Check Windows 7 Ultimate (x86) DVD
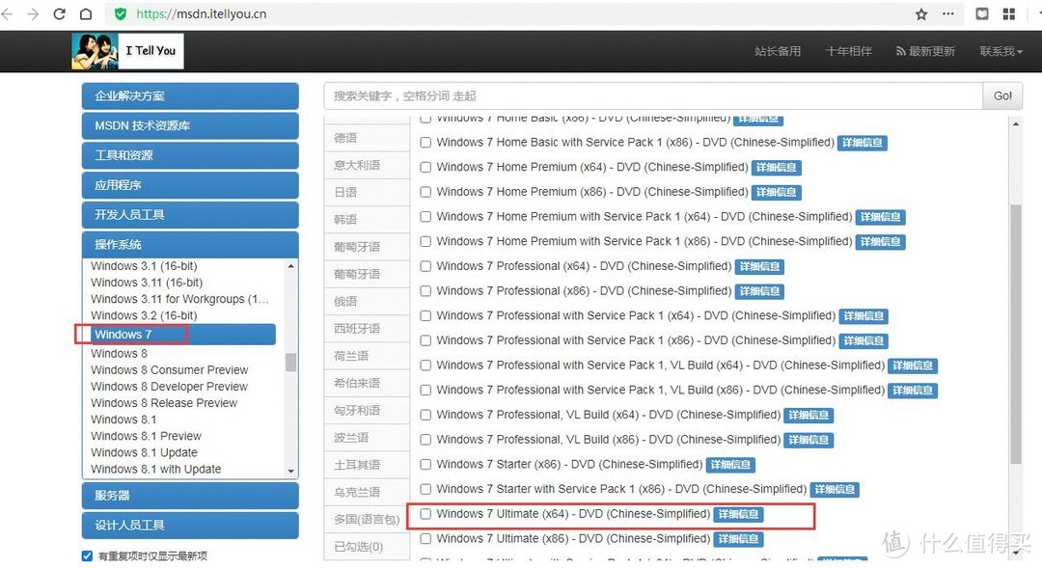The image size is (1042, 568). click(x=425, y=538)
